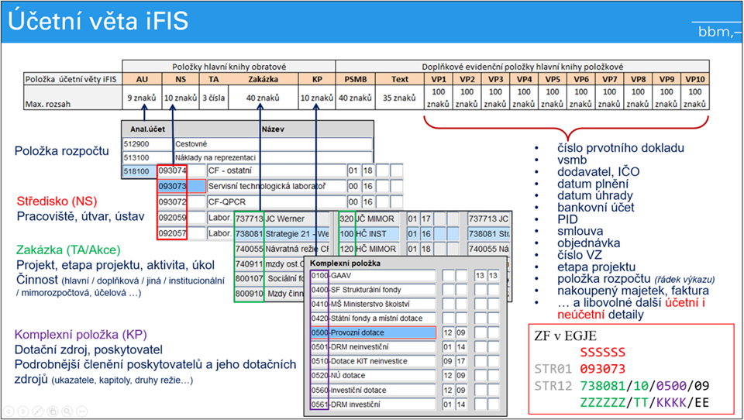Viewport: 744px width, 420px height.
Task: Show all slides grid view icon
Action: click(52, 411)
